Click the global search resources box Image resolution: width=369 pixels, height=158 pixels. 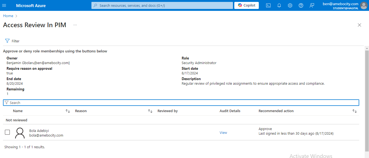coord(162,5)
